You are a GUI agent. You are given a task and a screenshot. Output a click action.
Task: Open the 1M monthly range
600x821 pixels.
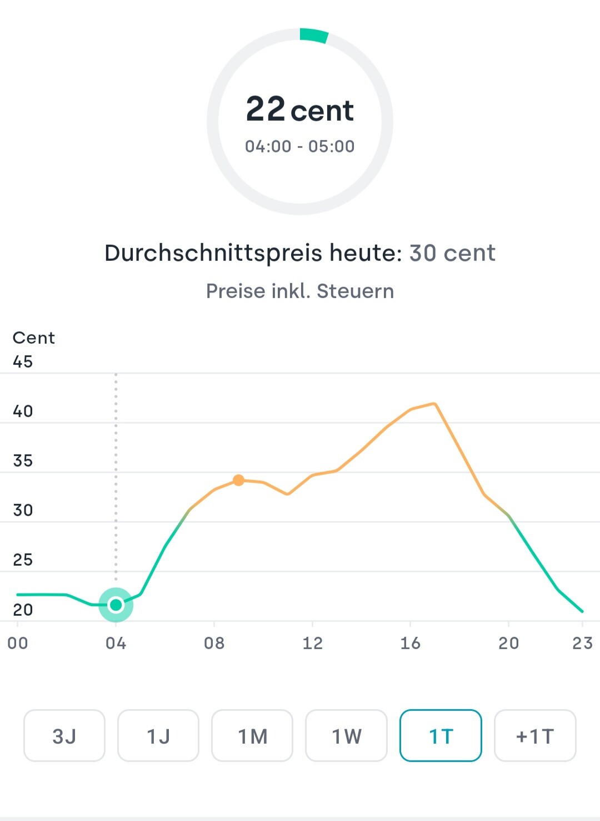pos(252,736)
